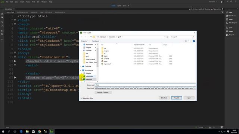Click the Unicode Options button
This screenshot has width=239, height=134.
(103, 92)
